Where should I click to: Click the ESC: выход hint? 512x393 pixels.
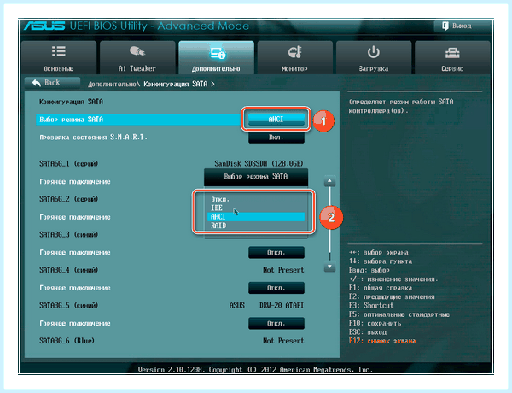368,332
